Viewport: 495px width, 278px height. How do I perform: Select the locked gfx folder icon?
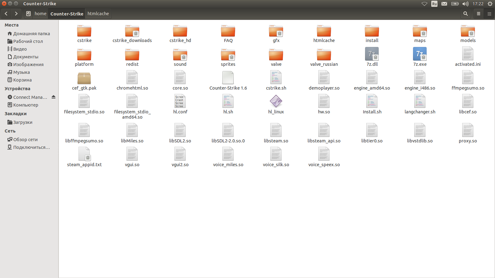point(276,31)
